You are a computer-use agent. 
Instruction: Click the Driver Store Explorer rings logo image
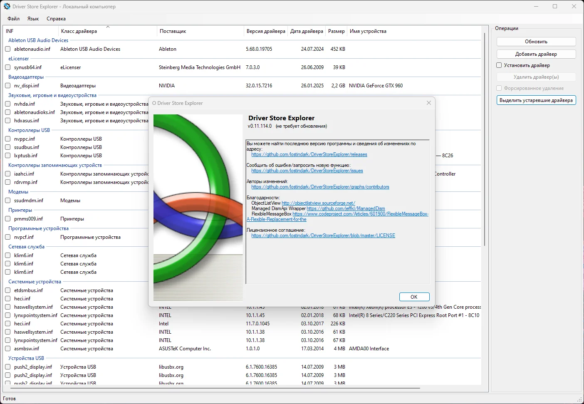pyautogui.click(x=198, y=208)
